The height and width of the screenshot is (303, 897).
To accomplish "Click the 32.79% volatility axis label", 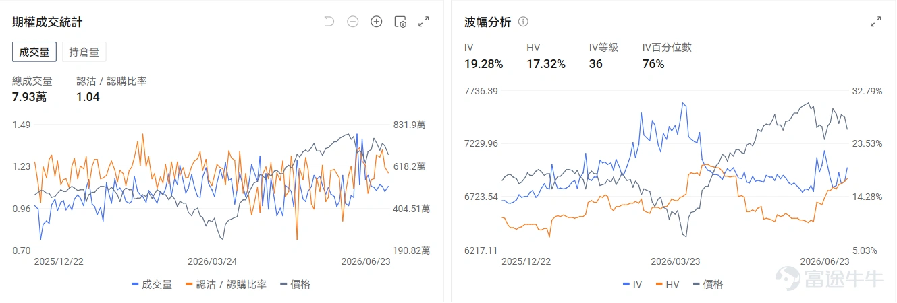I will pyautogui.click(x=867, y=91).
